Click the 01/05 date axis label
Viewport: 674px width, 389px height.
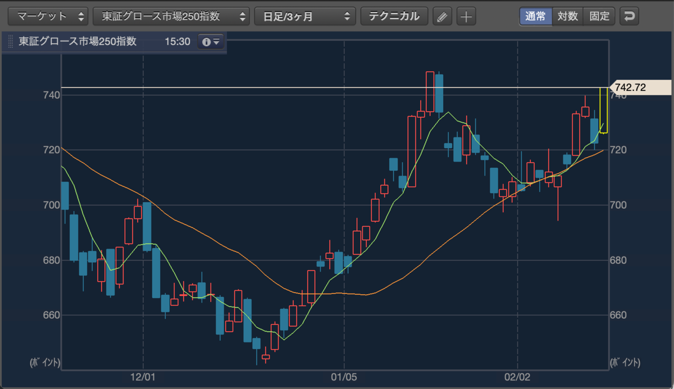(344, 377)
